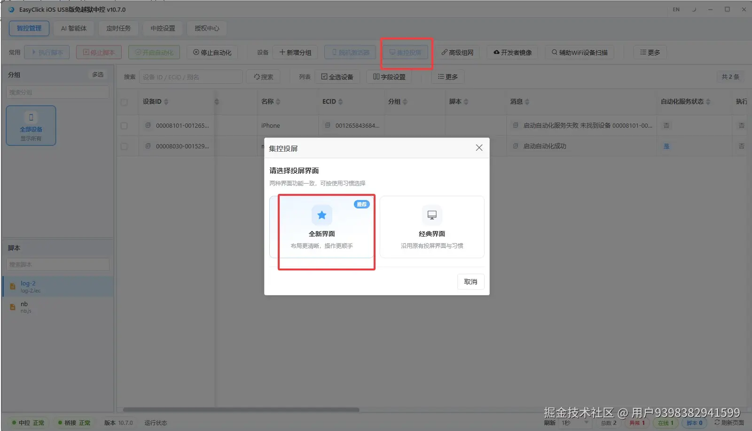Screen dimensions: 752x431
Task: Open the list row 更多 menu
Action: tap(448, 77)
